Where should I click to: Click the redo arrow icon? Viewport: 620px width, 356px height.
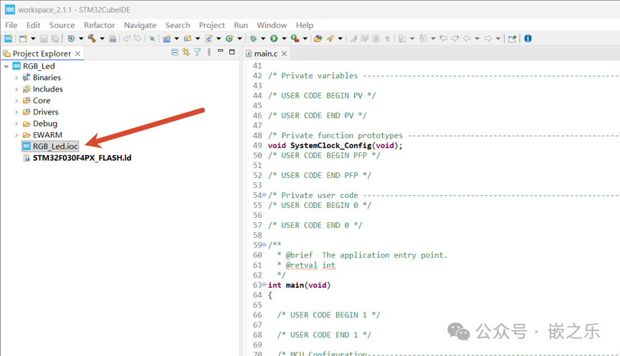tap(138, 38)
